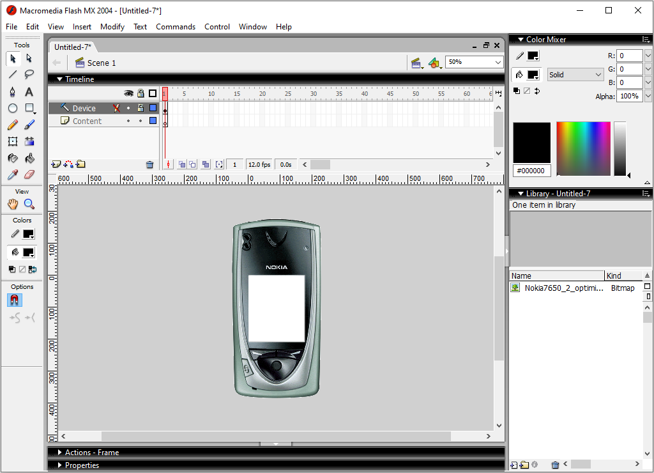Toggle Onion Skin Outlines in timeline

click(x=192, y=164)
